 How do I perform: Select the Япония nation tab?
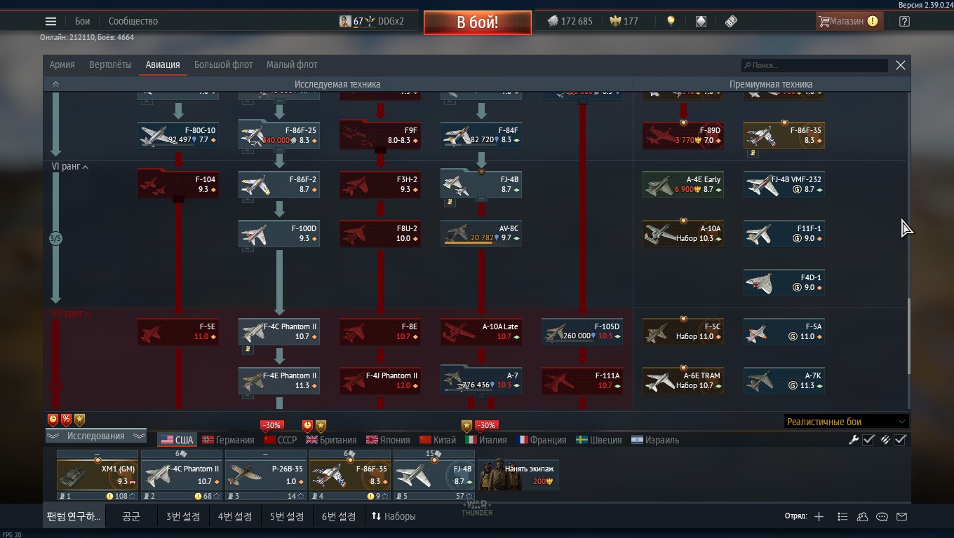pyautogui.click(x=387, y=440)
